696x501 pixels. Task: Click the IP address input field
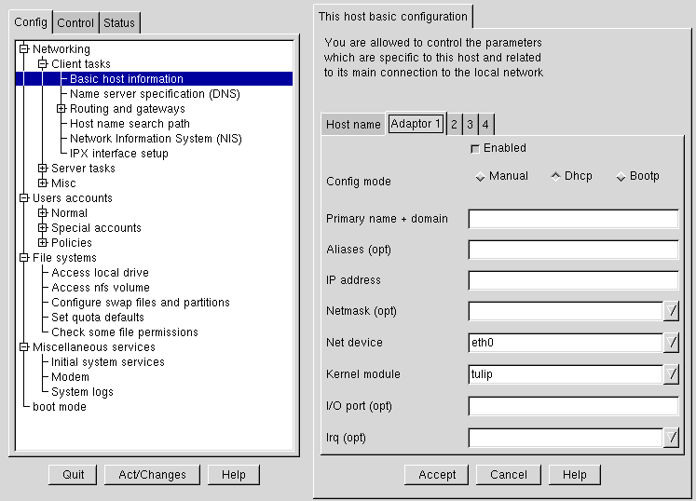573,281
